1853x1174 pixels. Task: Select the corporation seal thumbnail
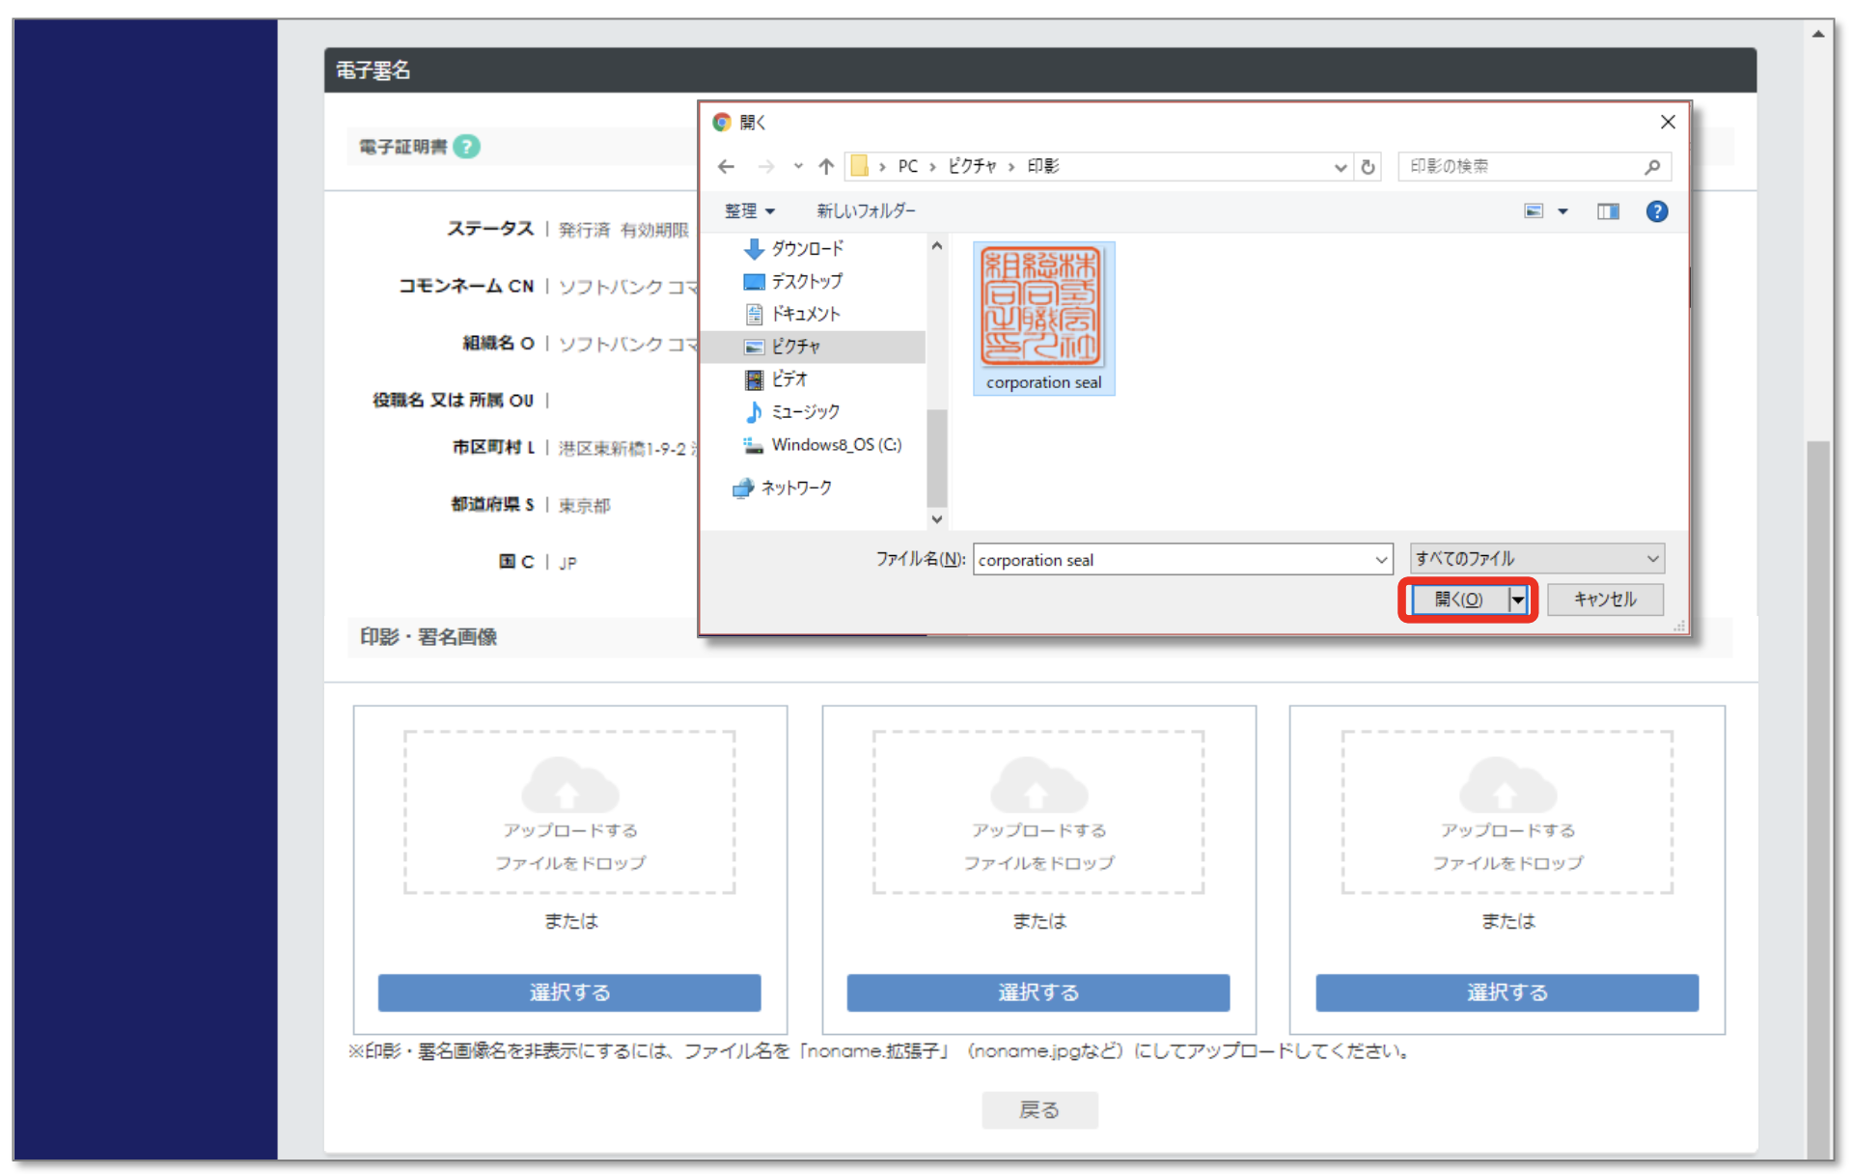click(1043, 307)
